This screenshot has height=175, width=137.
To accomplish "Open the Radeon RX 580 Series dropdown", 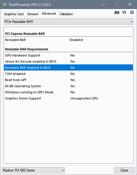I will (33, 170).
